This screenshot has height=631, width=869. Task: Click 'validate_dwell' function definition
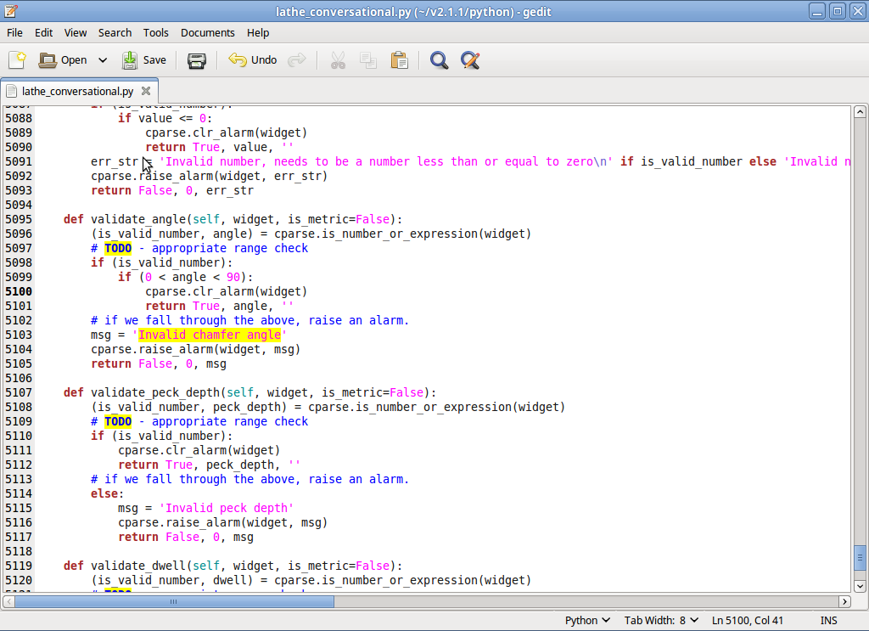click(138, 566)
